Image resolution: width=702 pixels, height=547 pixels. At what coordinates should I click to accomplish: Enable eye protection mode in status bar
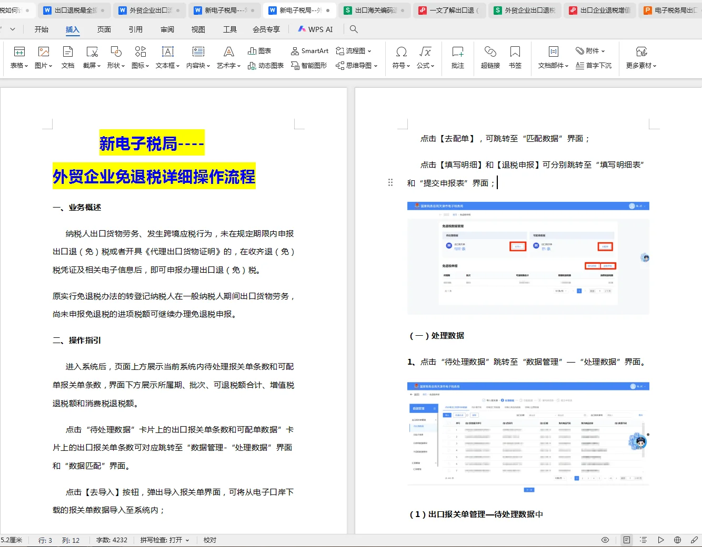click(605, 540)
